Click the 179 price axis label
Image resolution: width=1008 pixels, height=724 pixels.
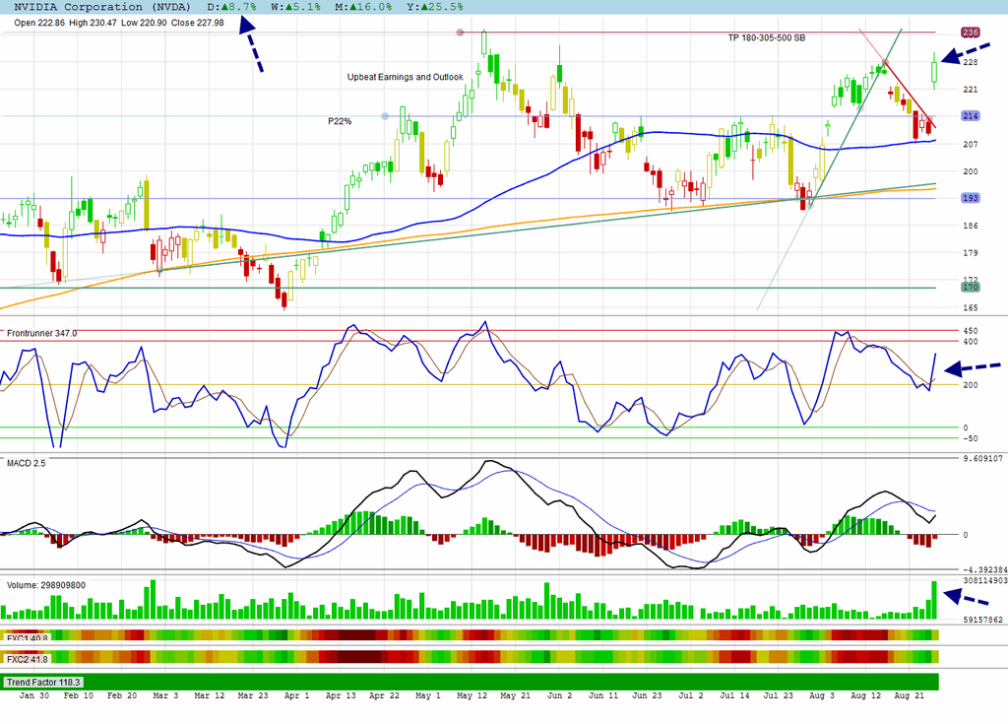point(970,253)
